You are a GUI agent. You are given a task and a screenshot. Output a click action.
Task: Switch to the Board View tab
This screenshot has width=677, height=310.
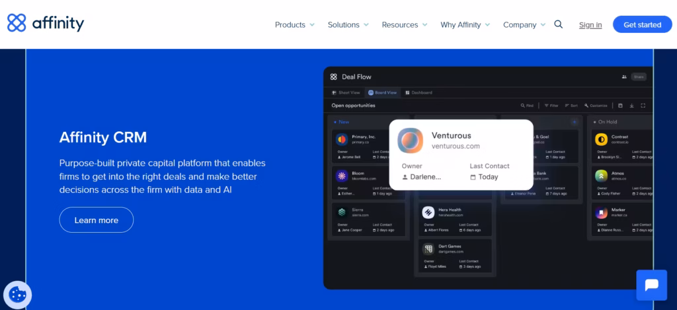383,92
